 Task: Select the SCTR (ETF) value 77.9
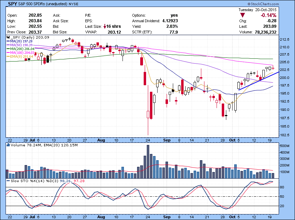[x=174, y=32]
